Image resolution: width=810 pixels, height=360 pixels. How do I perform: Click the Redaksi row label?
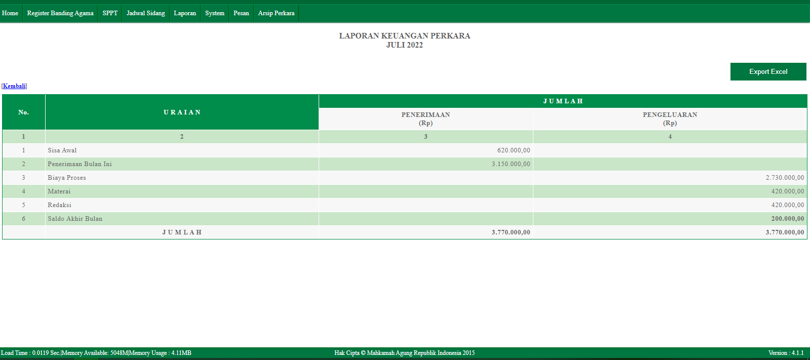tap(60, 205)
